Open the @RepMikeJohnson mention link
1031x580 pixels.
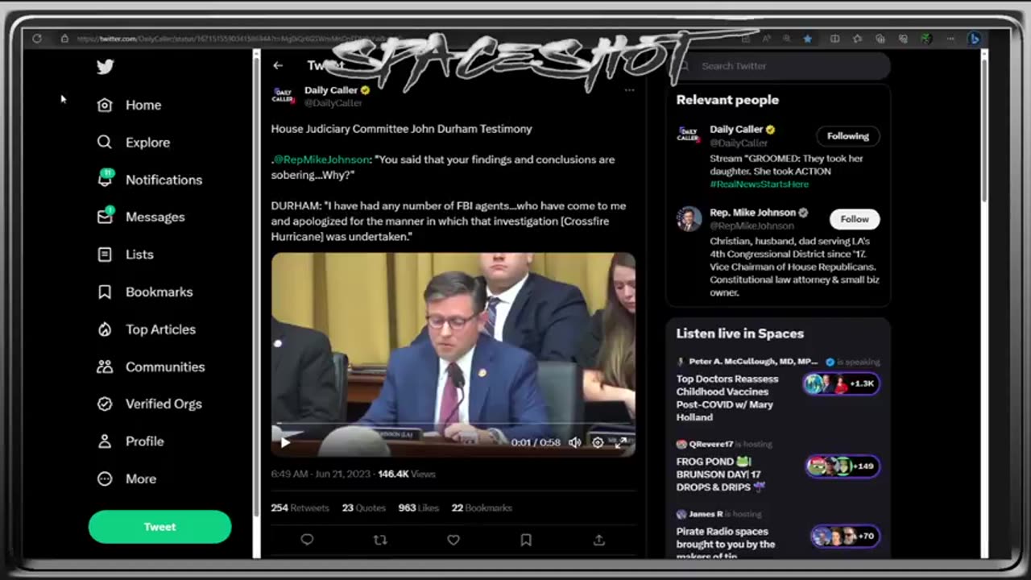[x=322, y=159]
